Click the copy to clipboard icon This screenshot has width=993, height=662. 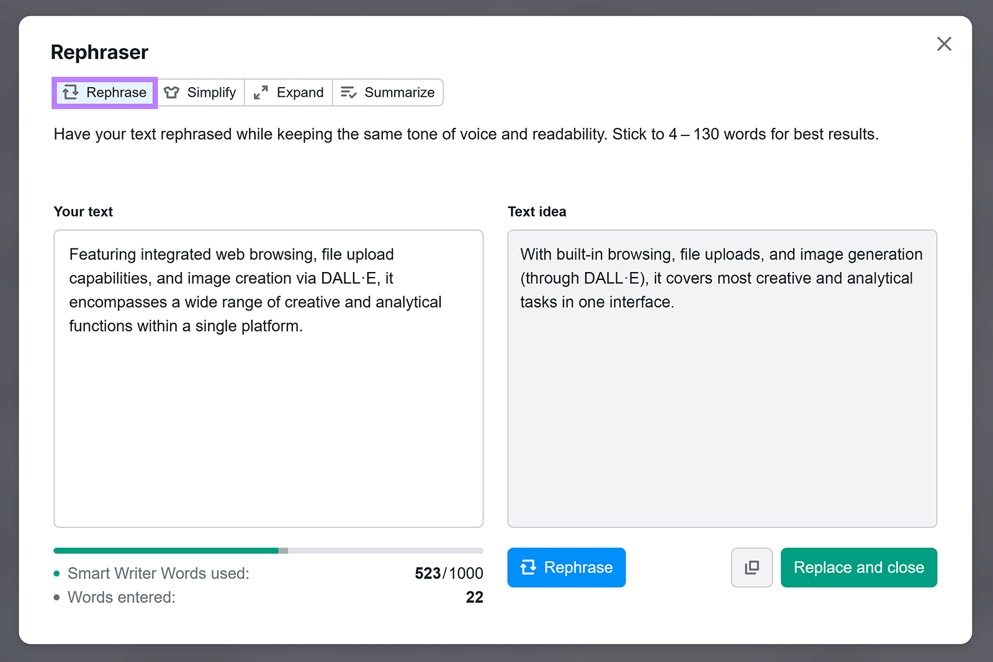pyautogui.click(x=752, y=567)
